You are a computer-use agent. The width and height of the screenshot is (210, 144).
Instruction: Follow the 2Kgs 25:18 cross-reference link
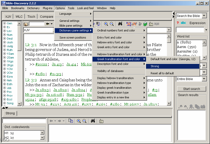(48, 100)
